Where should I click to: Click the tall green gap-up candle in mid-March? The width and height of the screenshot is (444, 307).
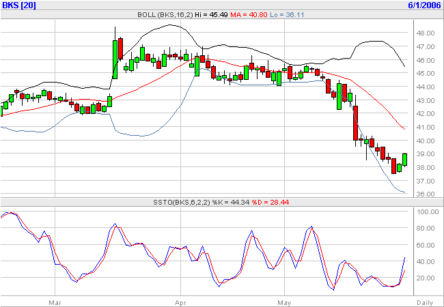click(x=115, y=59)
